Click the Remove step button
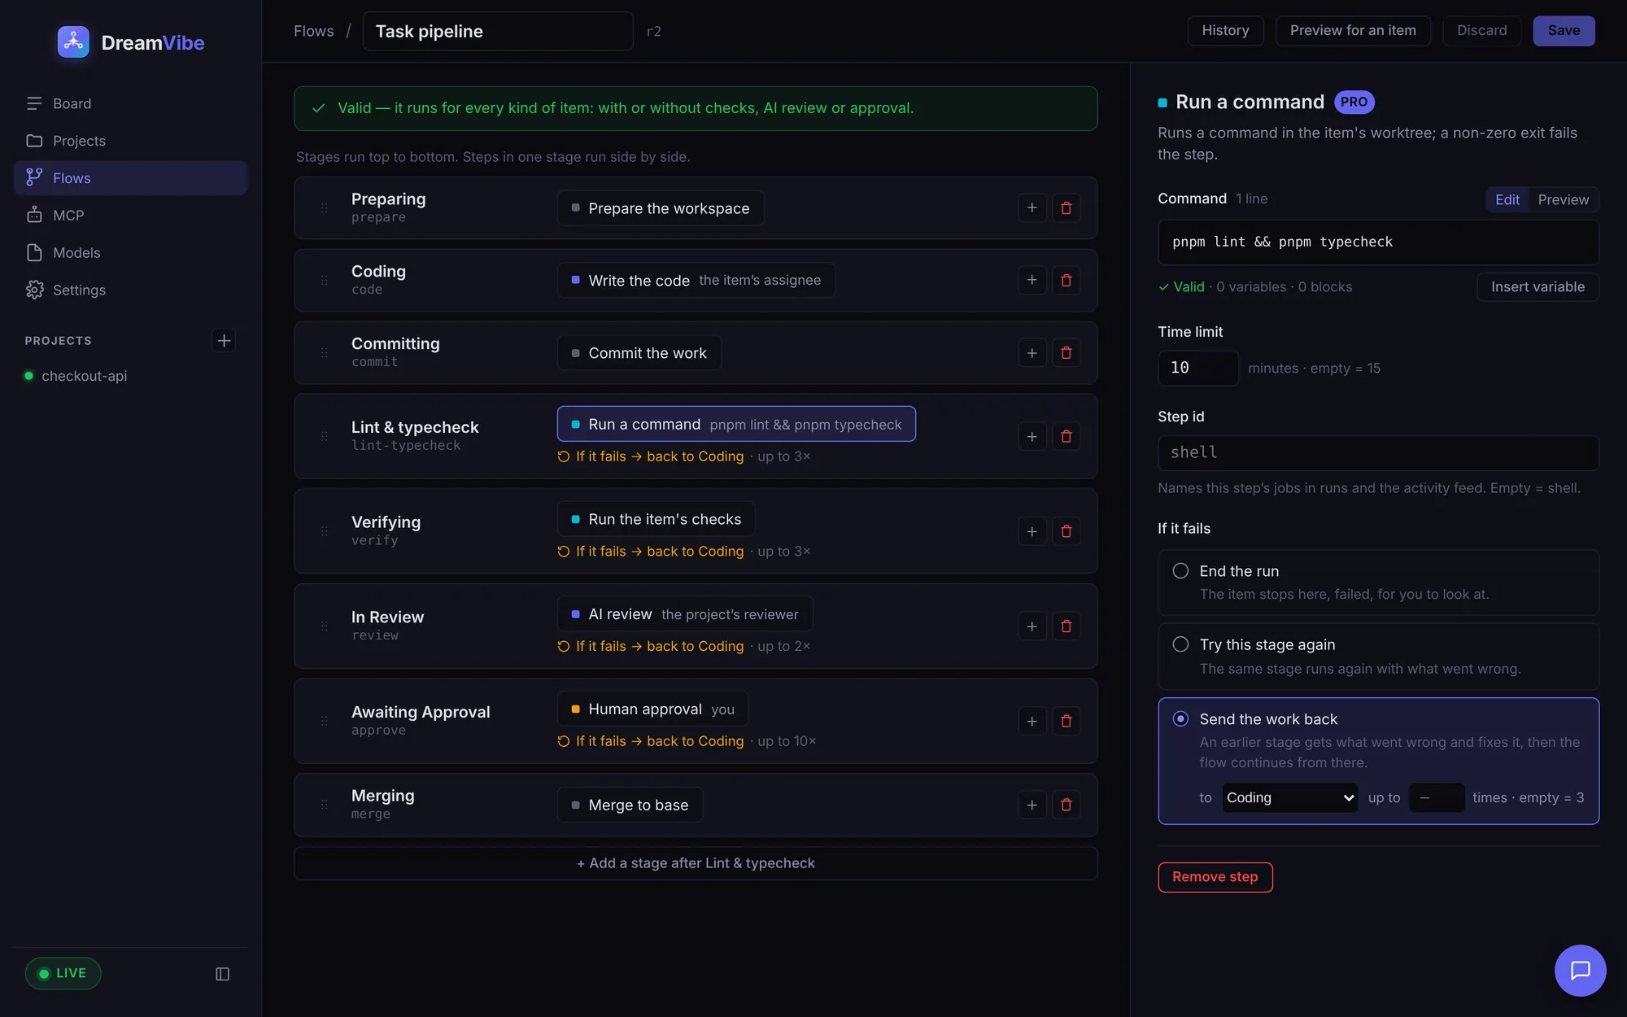Screen dimensions: 1627x1017 click(x=1215, y=876)
